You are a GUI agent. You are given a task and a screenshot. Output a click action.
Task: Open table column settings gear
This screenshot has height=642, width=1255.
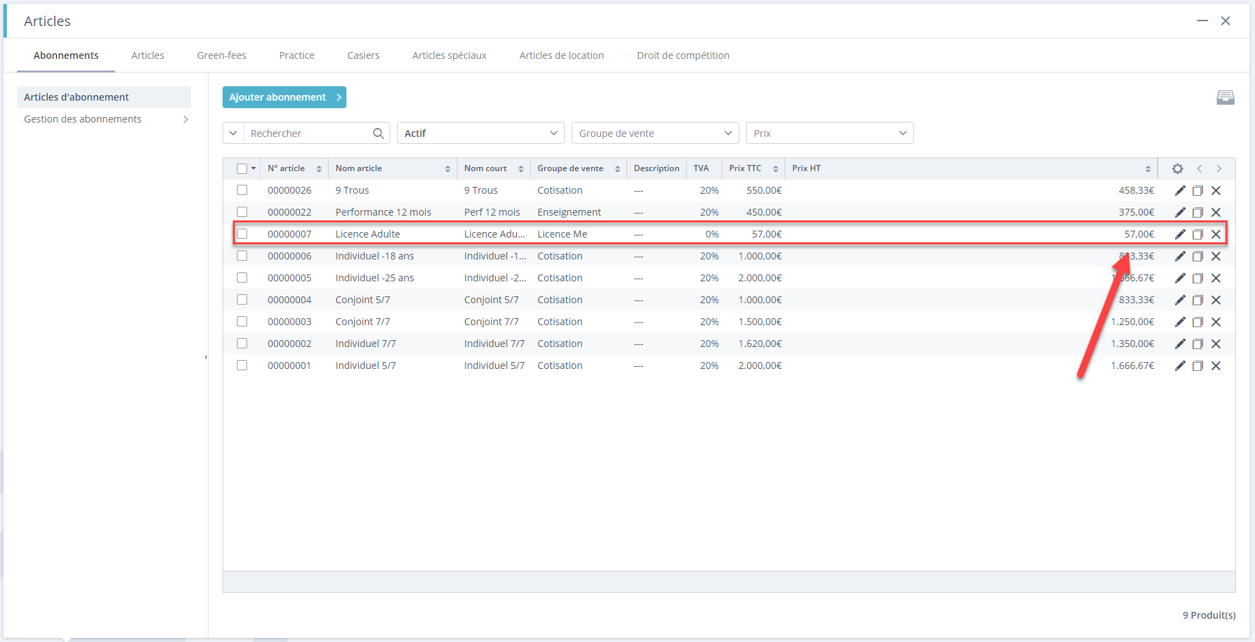tap(1178, 168)
